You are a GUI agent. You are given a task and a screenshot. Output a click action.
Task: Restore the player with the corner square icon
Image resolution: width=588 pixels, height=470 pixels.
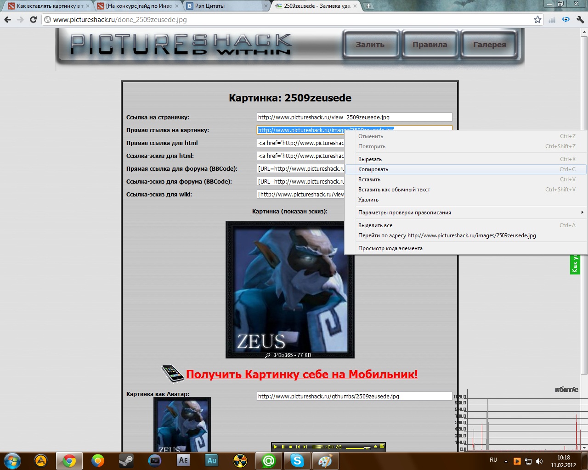click(x=382, y=446)
